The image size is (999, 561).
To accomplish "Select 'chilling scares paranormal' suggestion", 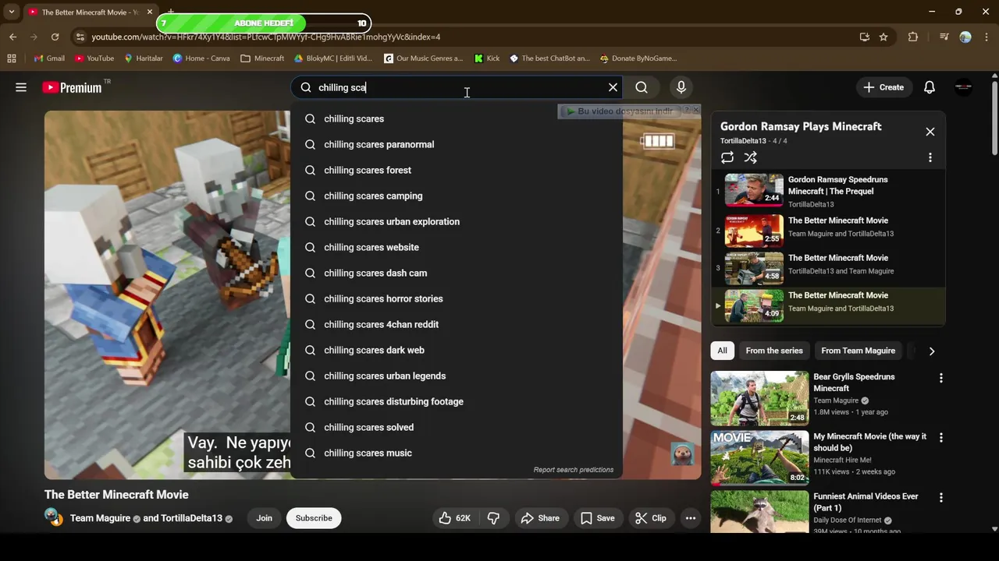I will pos(457,144).
